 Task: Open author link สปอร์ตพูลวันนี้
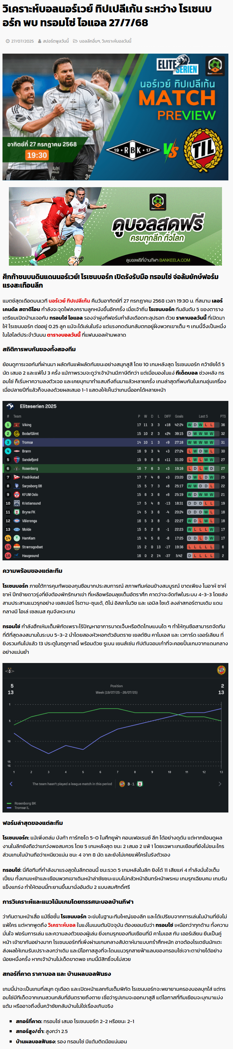pyautogui.click(x=56, y=41)
